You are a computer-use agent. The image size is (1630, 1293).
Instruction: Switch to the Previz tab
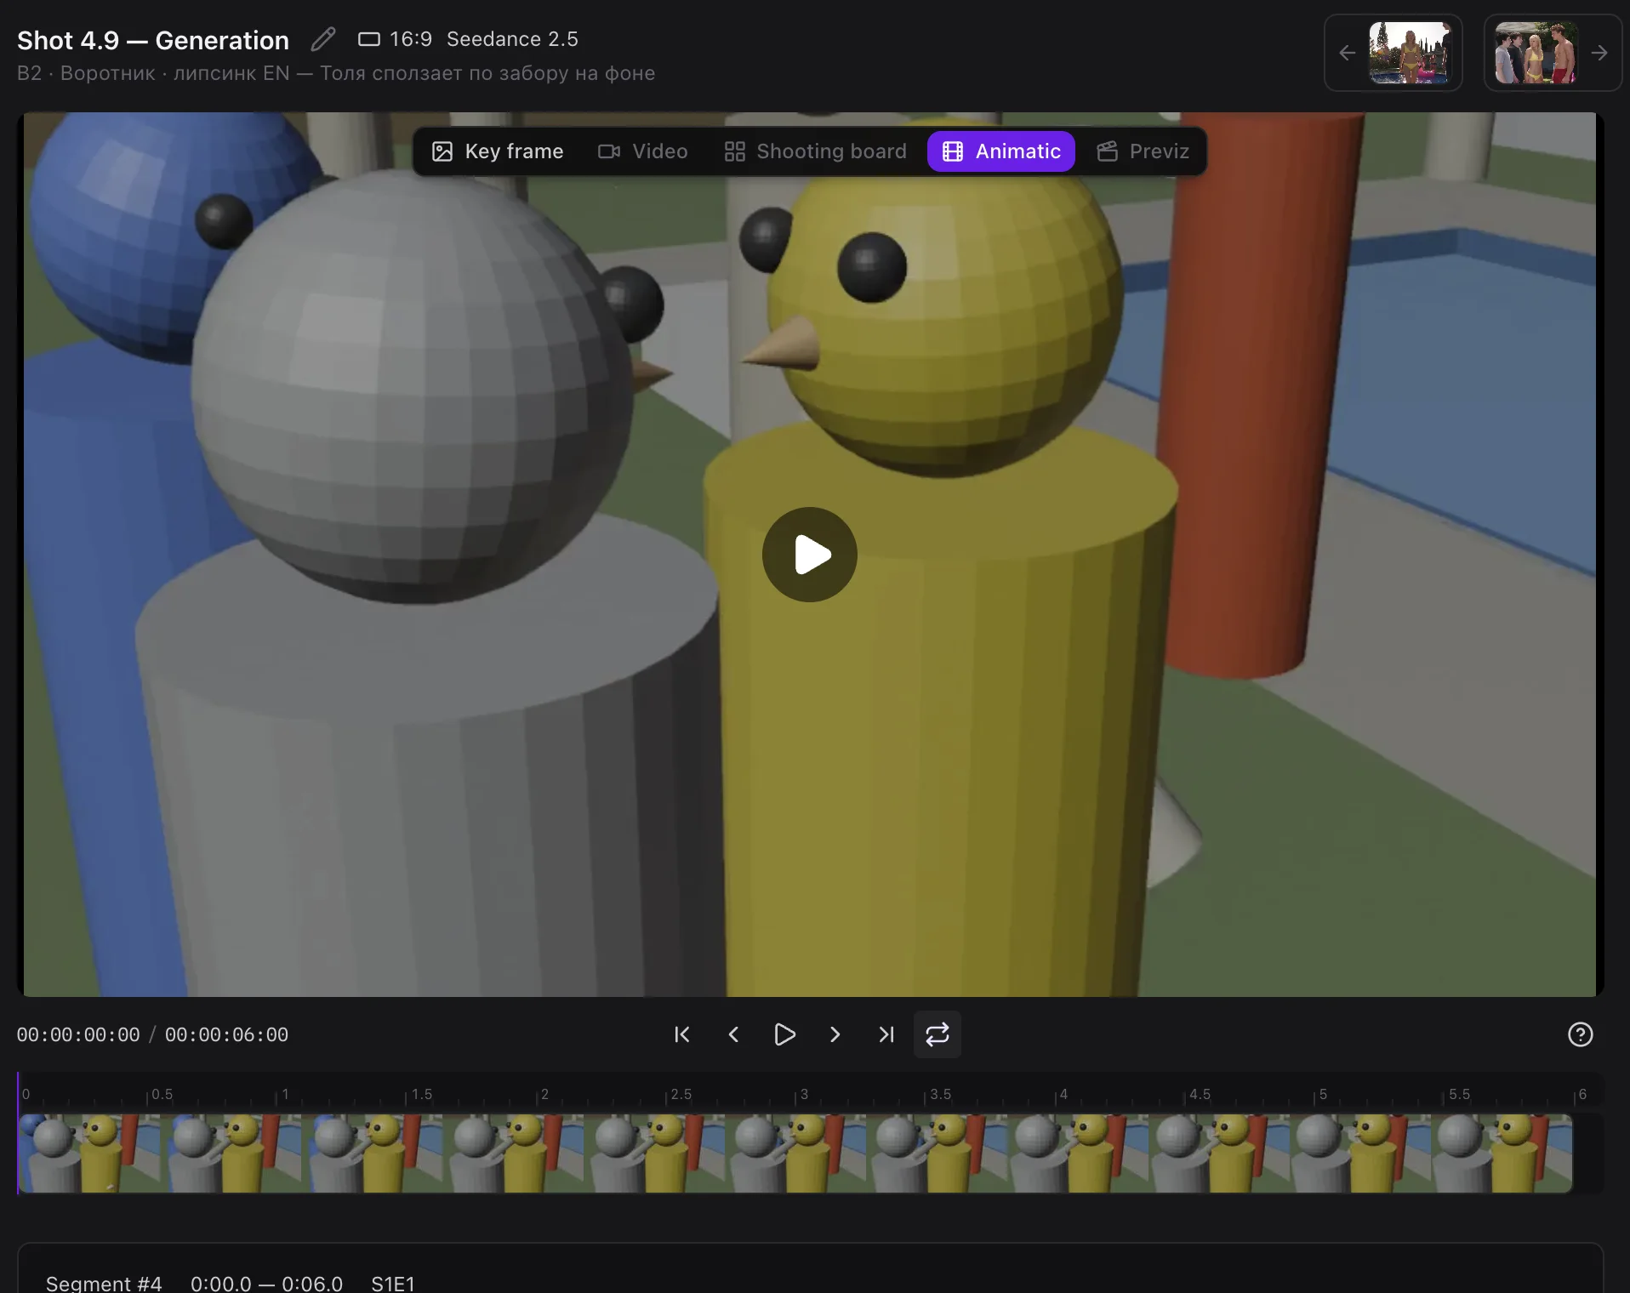1143,151
